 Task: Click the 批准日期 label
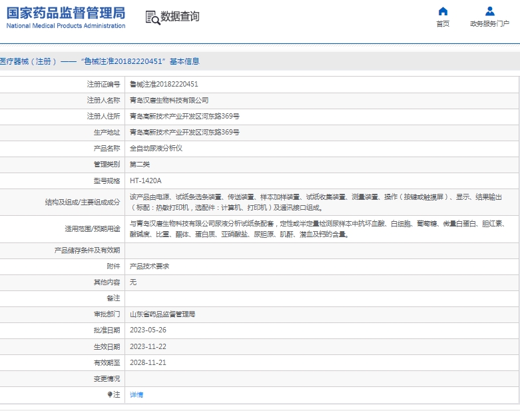pyautogui.click(x=107, y=330)
